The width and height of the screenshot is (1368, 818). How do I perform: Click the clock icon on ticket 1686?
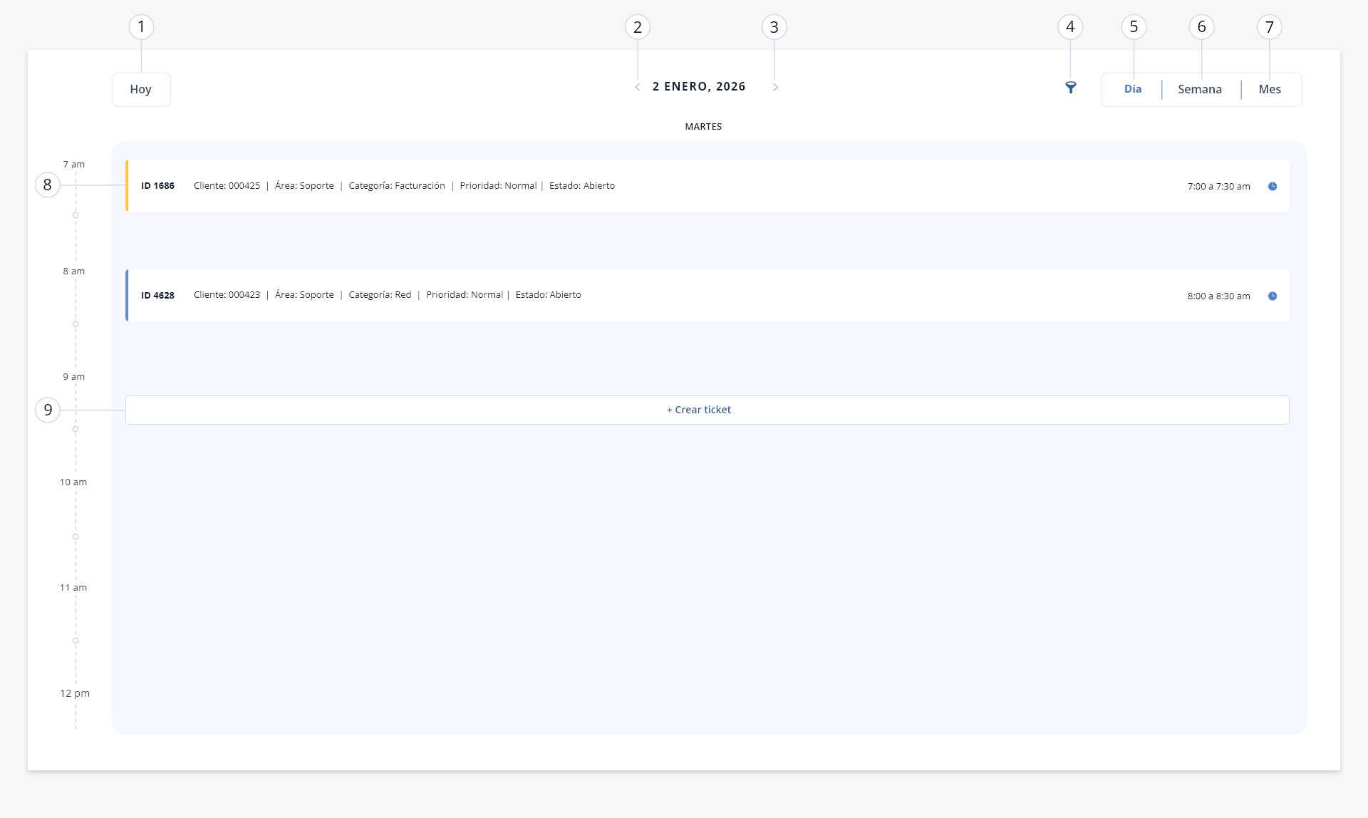click(x=1273, y=186)
